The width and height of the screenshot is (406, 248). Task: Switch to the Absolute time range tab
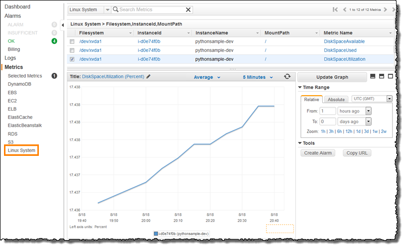[336, 100]
